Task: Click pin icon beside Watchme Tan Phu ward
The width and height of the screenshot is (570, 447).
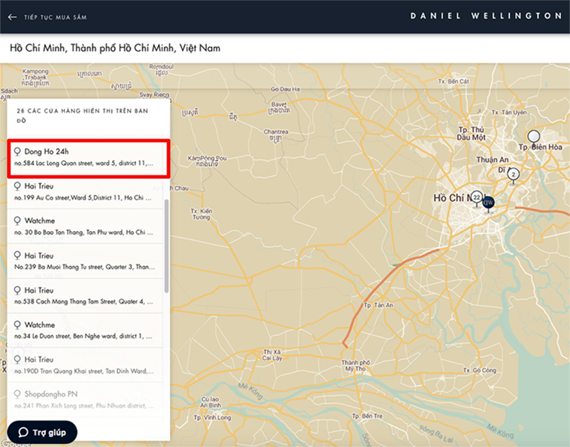Action: tap(17, 221)
